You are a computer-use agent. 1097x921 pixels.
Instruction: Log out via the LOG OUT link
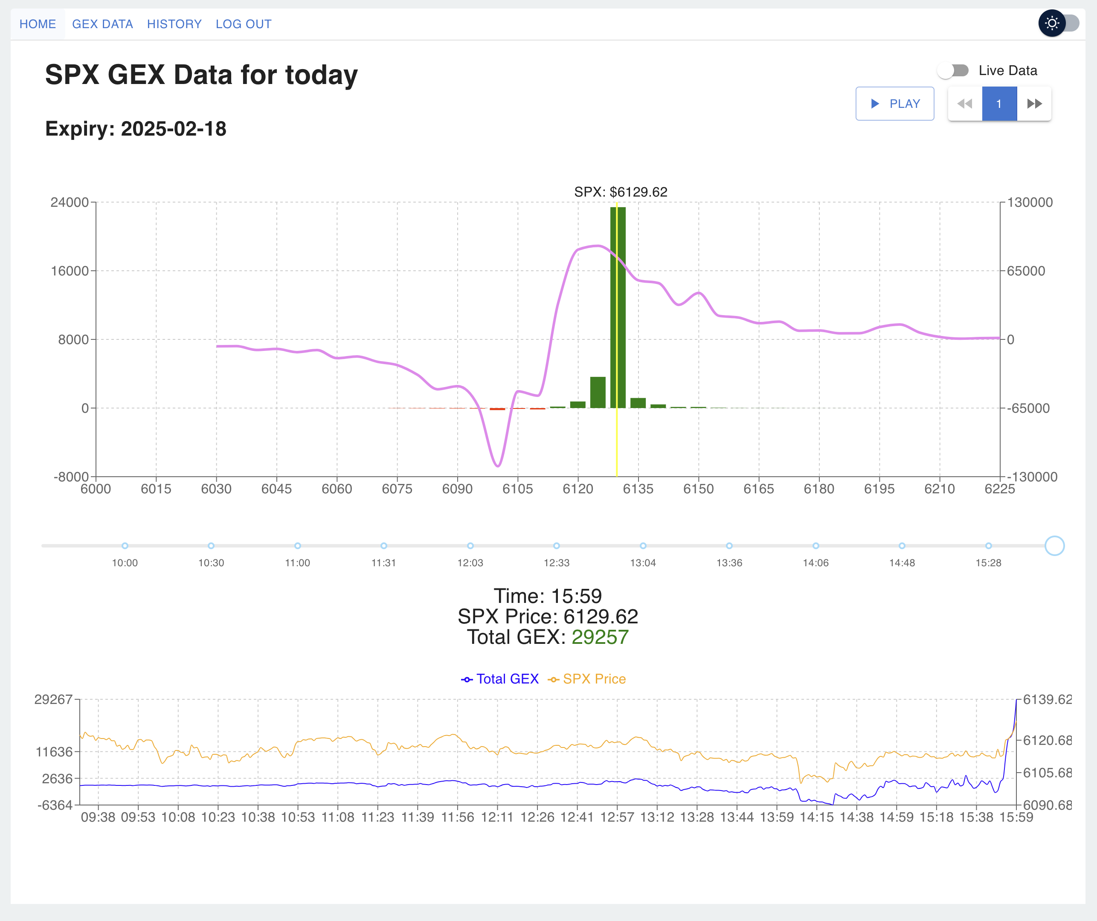[x=244, y=24]
